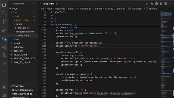Click 'new WebSocket(websocketUrl())' line
Viewport: 174px width, 98px height.
[80, 43]
